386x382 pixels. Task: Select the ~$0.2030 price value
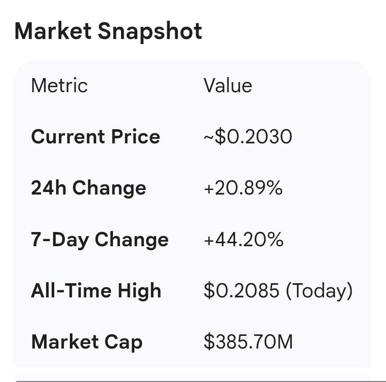tap(248, 137)
